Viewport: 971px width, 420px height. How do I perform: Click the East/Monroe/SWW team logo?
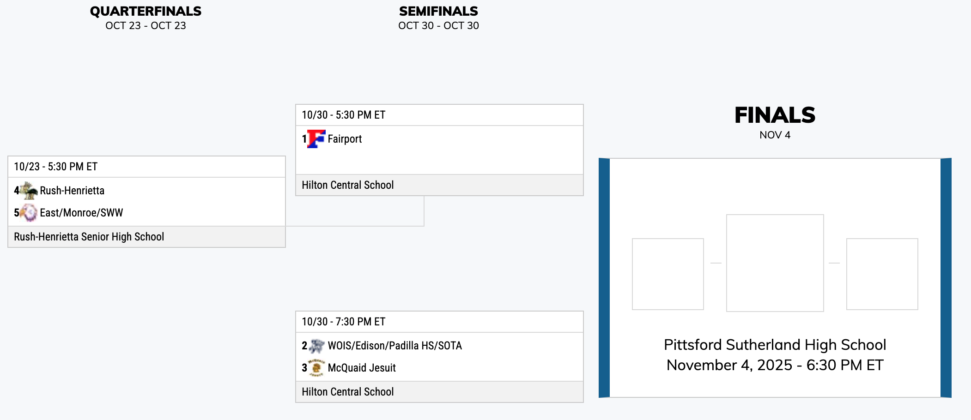(x=30, y=213)
